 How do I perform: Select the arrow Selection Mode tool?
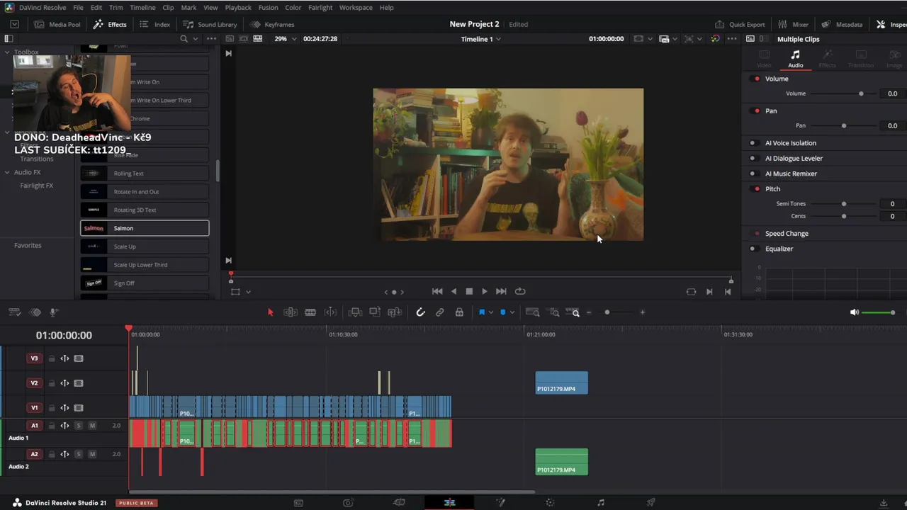coord(270,312)
